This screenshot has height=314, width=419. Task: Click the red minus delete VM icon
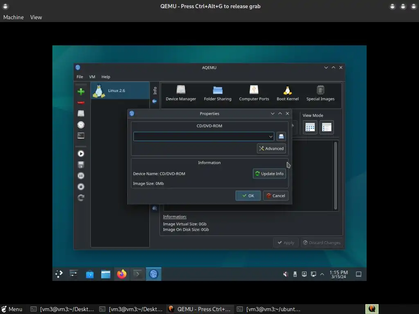(x=81, y=103)
